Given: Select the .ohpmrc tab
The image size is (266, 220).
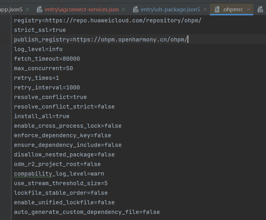Looking at the screenshot, I should [233, 10].
